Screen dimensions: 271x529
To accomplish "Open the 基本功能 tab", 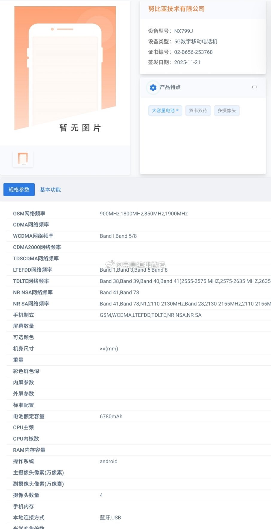I will (50, 190).
